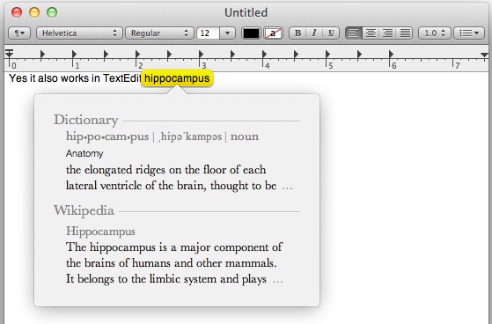
Task: Click the text 'Yes it also works in TextEdit'
Action: 75,78
